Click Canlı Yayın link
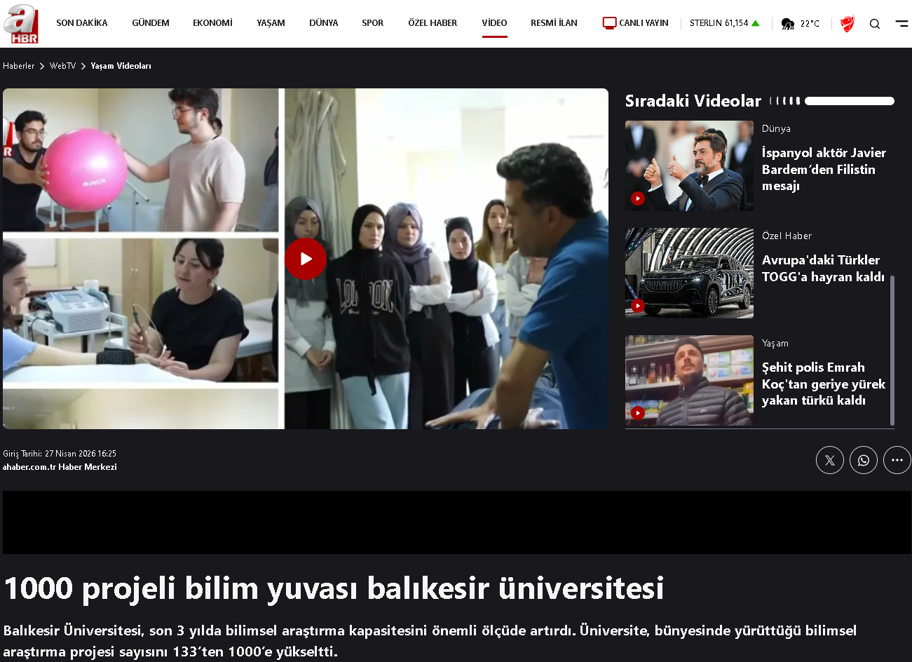Viewport: 912px width, 662px height. click(644, 23)
